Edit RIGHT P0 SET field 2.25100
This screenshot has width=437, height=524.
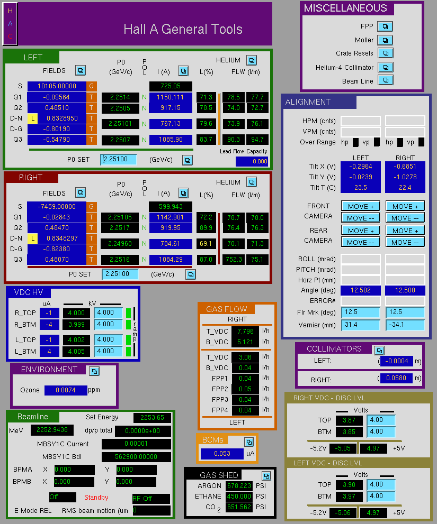120,274
